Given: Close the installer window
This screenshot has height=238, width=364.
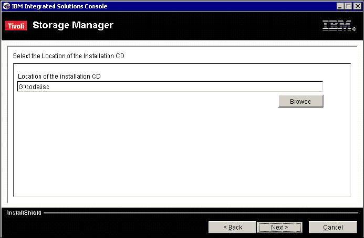Looking at the screenshot, I should click(x=358, y=6).
